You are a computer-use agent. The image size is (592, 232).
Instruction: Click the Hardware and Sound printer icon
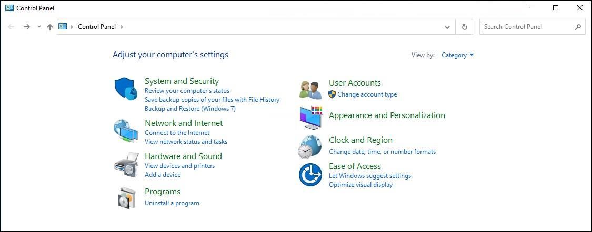(125, 165)
